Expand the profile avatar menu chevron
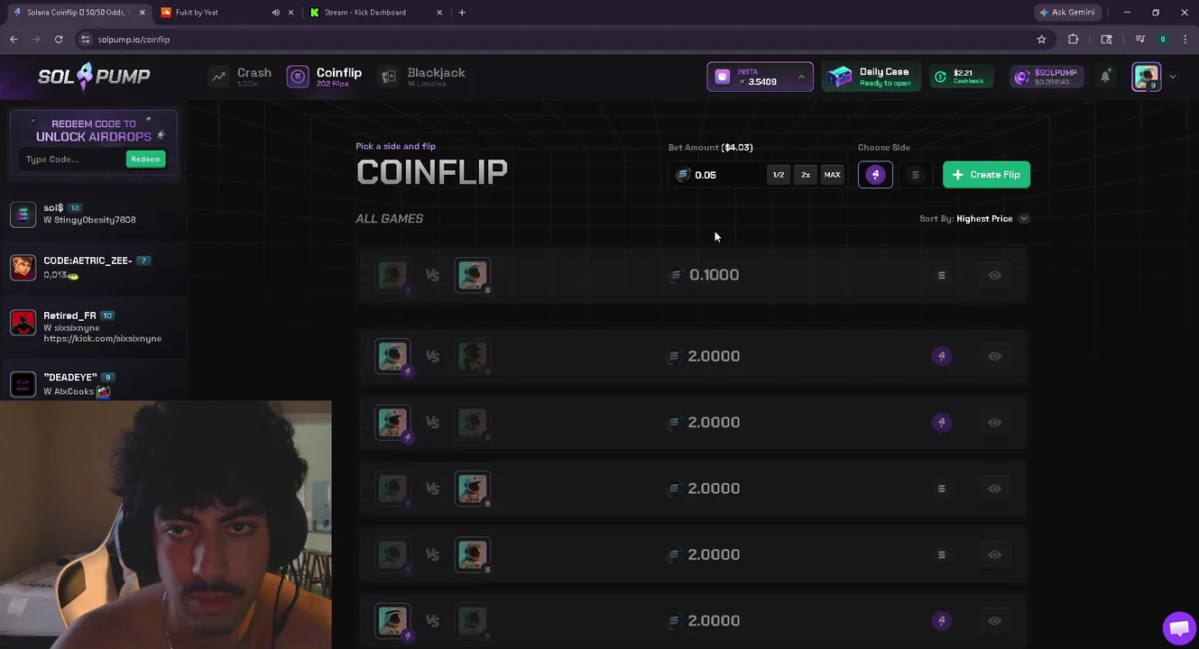Viewport: 1199px width, 649px height. pos(1173,77)
